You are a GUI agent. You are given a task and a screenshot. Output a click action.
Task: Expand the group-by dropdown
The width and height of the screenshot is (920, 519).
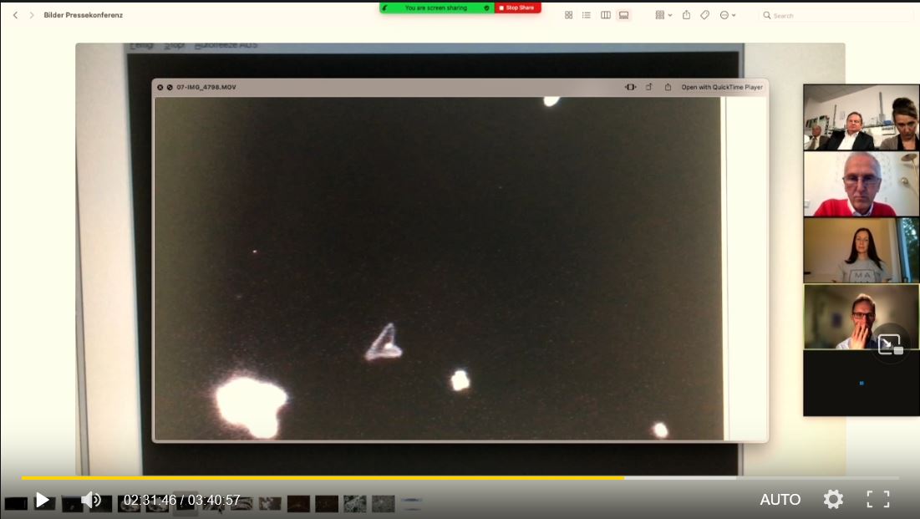click(663, 15)
